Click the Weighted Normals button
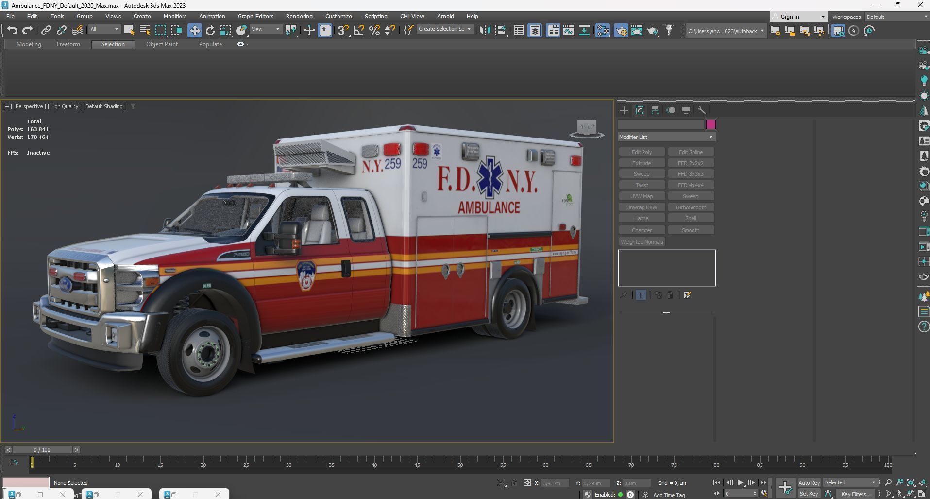This screenshot has height=499, width=930. coord(642,242)
